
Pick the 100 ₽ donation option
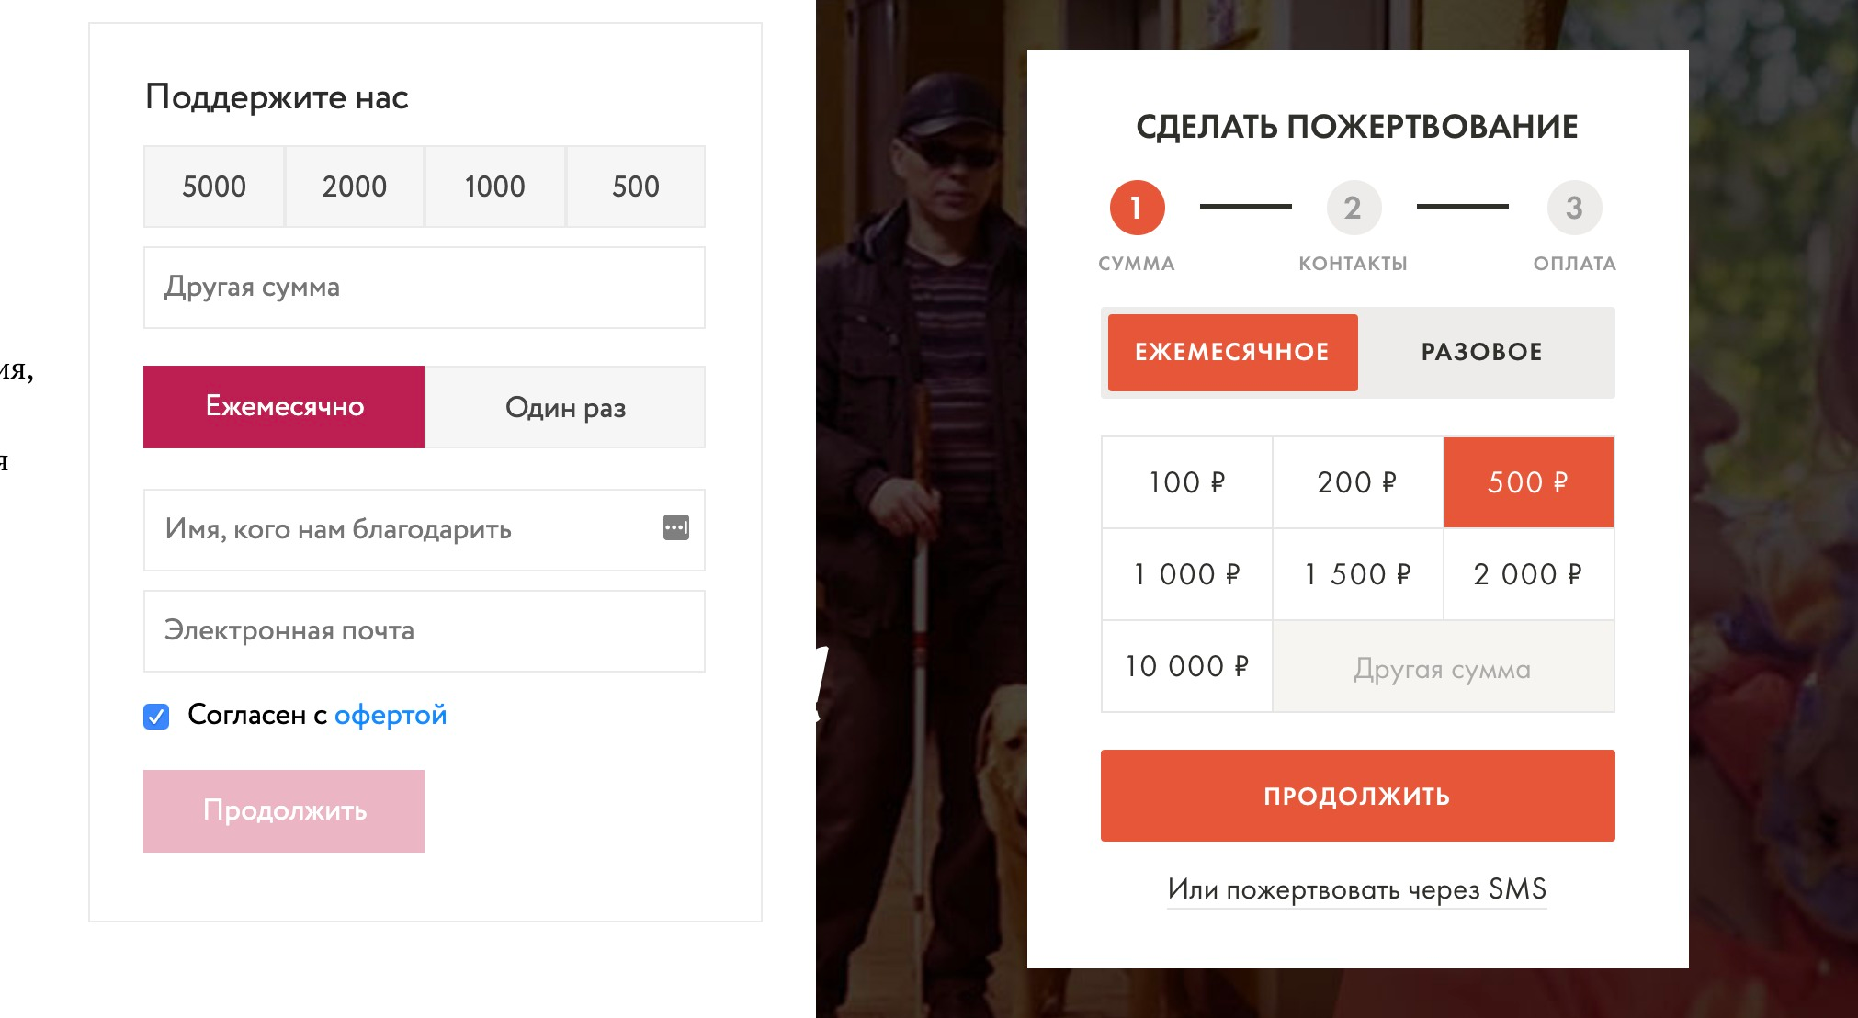click(x=1186, y=482)
